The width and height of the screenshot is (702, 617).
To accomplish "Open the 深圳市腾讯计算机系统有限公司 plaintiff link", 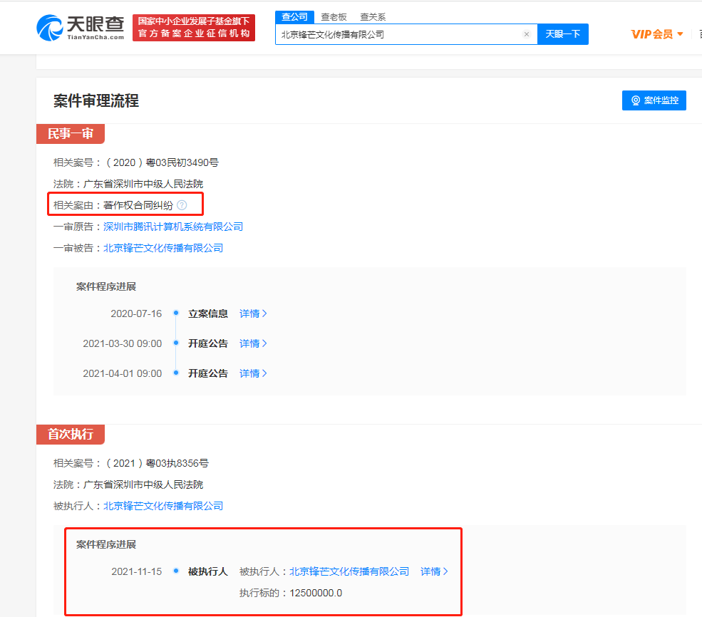I will click(x=173, y=226).
